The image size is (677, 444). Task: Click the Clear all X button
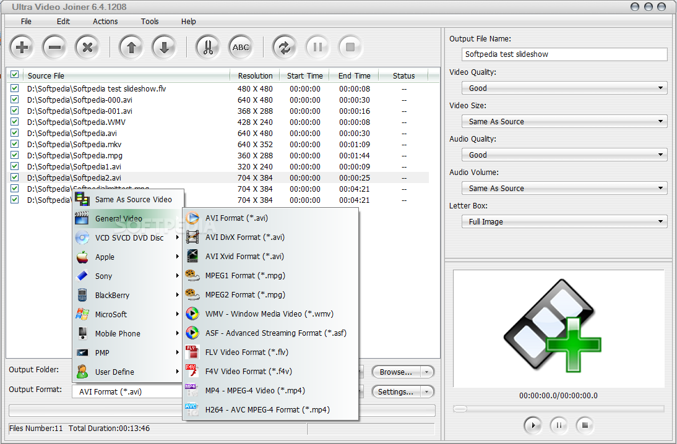point(87,47)
